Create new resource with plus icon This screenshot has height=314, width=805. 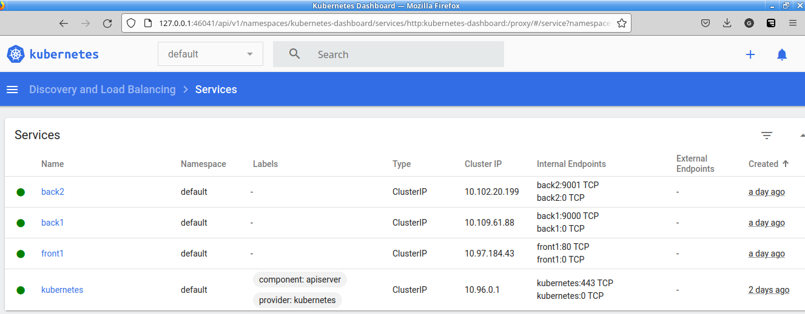pyautogui.click(x=750, y=54)
